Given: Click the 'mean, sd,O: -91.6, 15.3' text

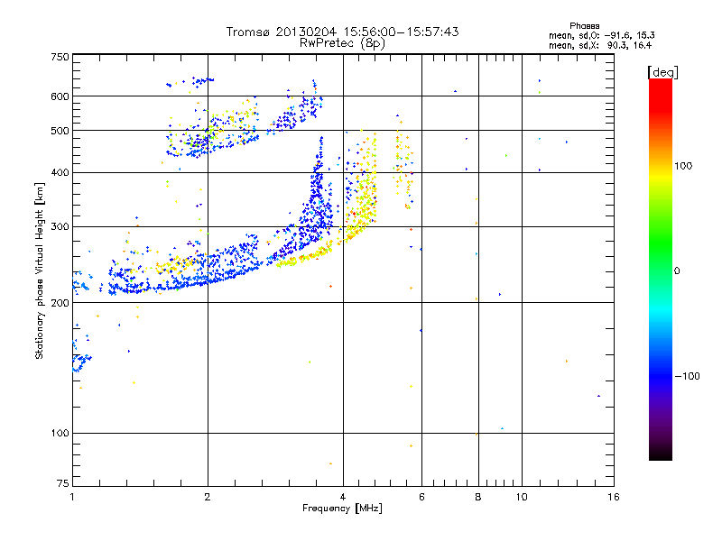Looking at the screenshot, I should click(602, 35).
